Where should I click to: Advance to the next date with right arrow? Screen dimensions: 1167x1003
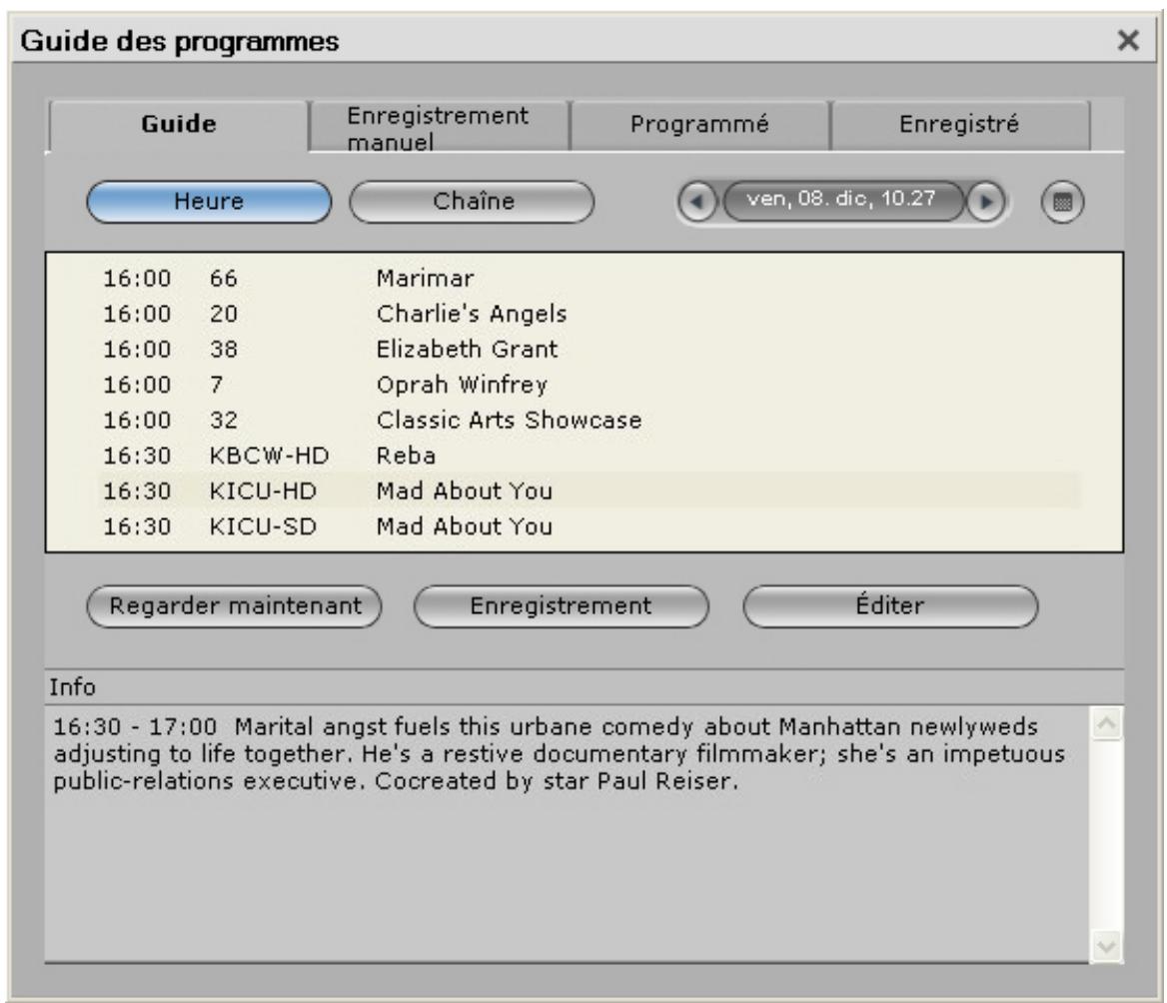click(x=985, y=202)
